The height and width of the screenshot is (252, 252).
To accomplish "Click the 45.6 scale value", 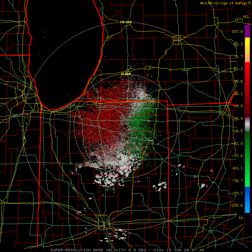I will pos(238,81).
